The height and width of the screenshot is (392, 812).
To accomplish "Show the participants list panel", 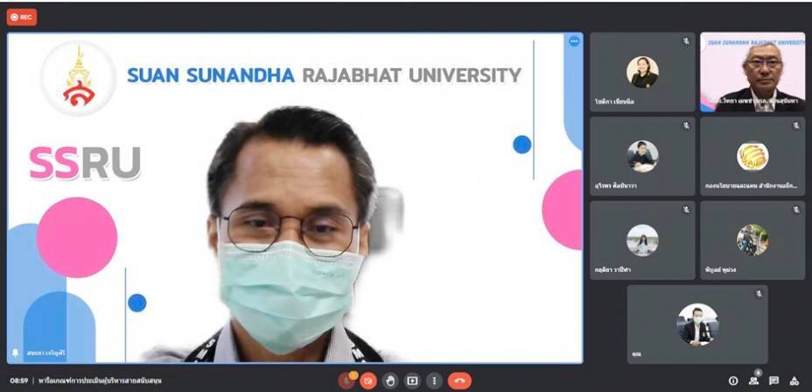I will coord(753,381).
